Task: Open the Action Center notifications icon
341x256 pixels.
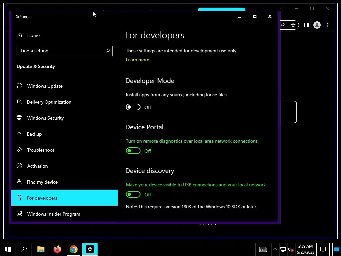Action: coord(323,249)
